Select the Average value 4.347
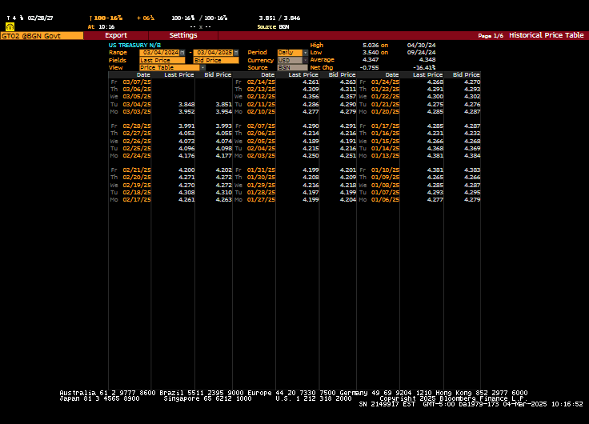 click(x=371, y=60)
